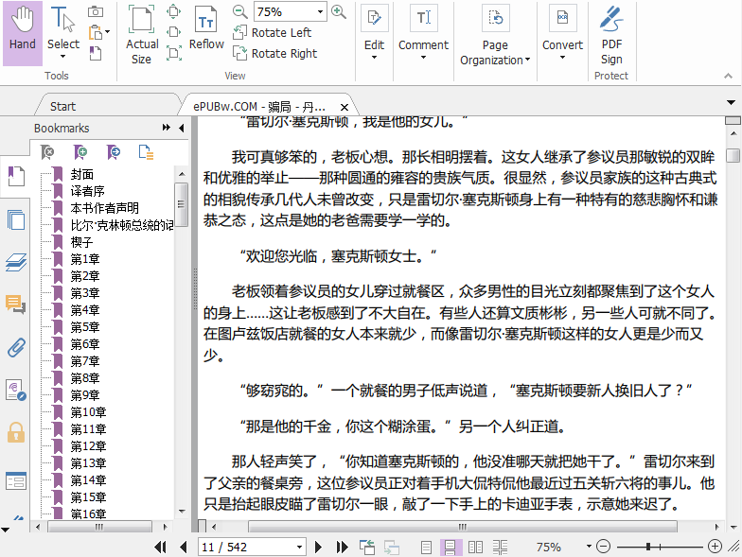The height and width of the screenshot is (557, 742).
Task: Jump to 第5章 bookmark
Action: (x=85, y=327)
